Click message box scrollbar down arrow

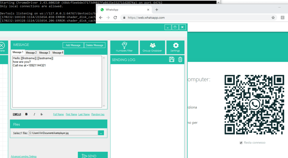(104, 106)
